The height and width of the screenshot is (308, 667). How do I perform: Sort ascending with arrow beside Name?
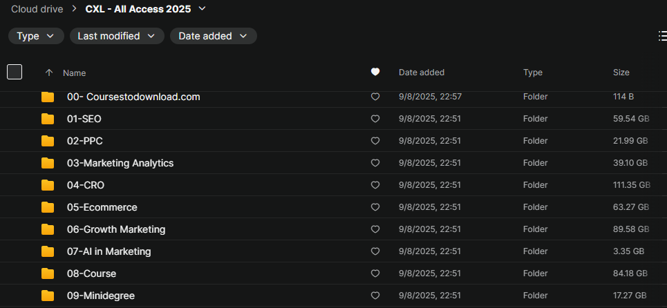pos(49,73)
